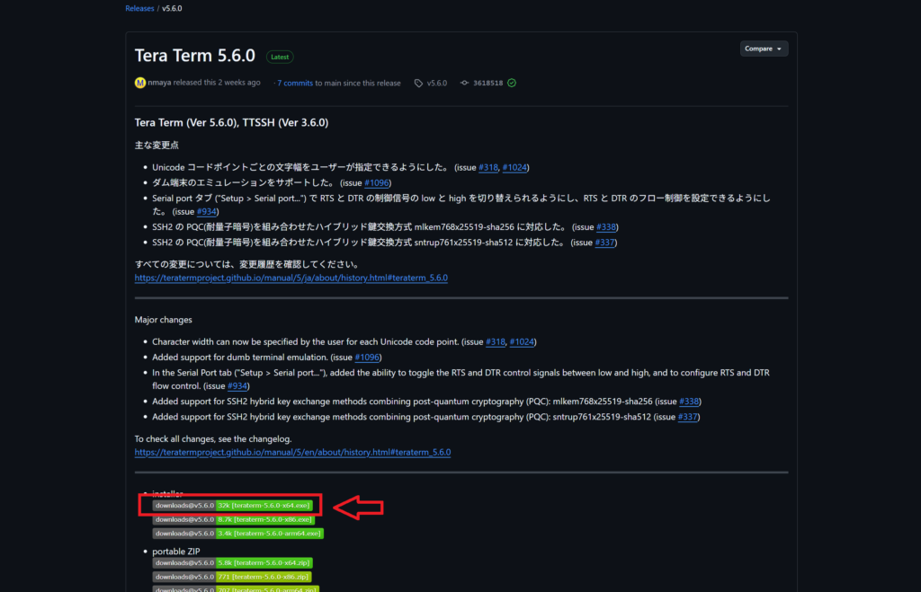921x592 pixels.
Task: Open the Compare dropdown
Action: pyautogui.click(x=764, y=49)
